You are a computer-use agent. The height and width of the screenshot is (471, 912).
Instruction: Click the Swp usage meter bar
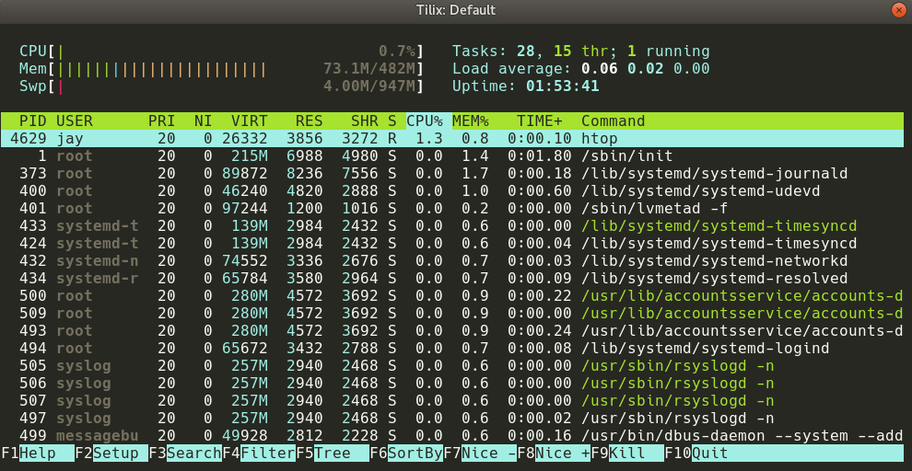(221, 86)
